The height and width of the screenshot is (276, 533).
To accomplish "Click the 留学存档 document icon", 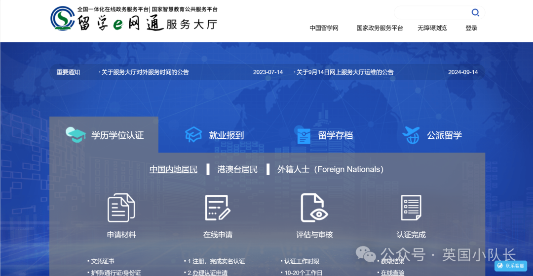I will (x=304, y=136).
